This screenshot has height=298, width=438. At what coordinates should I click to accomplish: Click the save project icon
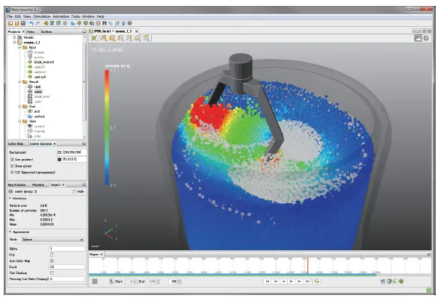tap(23, 23)
